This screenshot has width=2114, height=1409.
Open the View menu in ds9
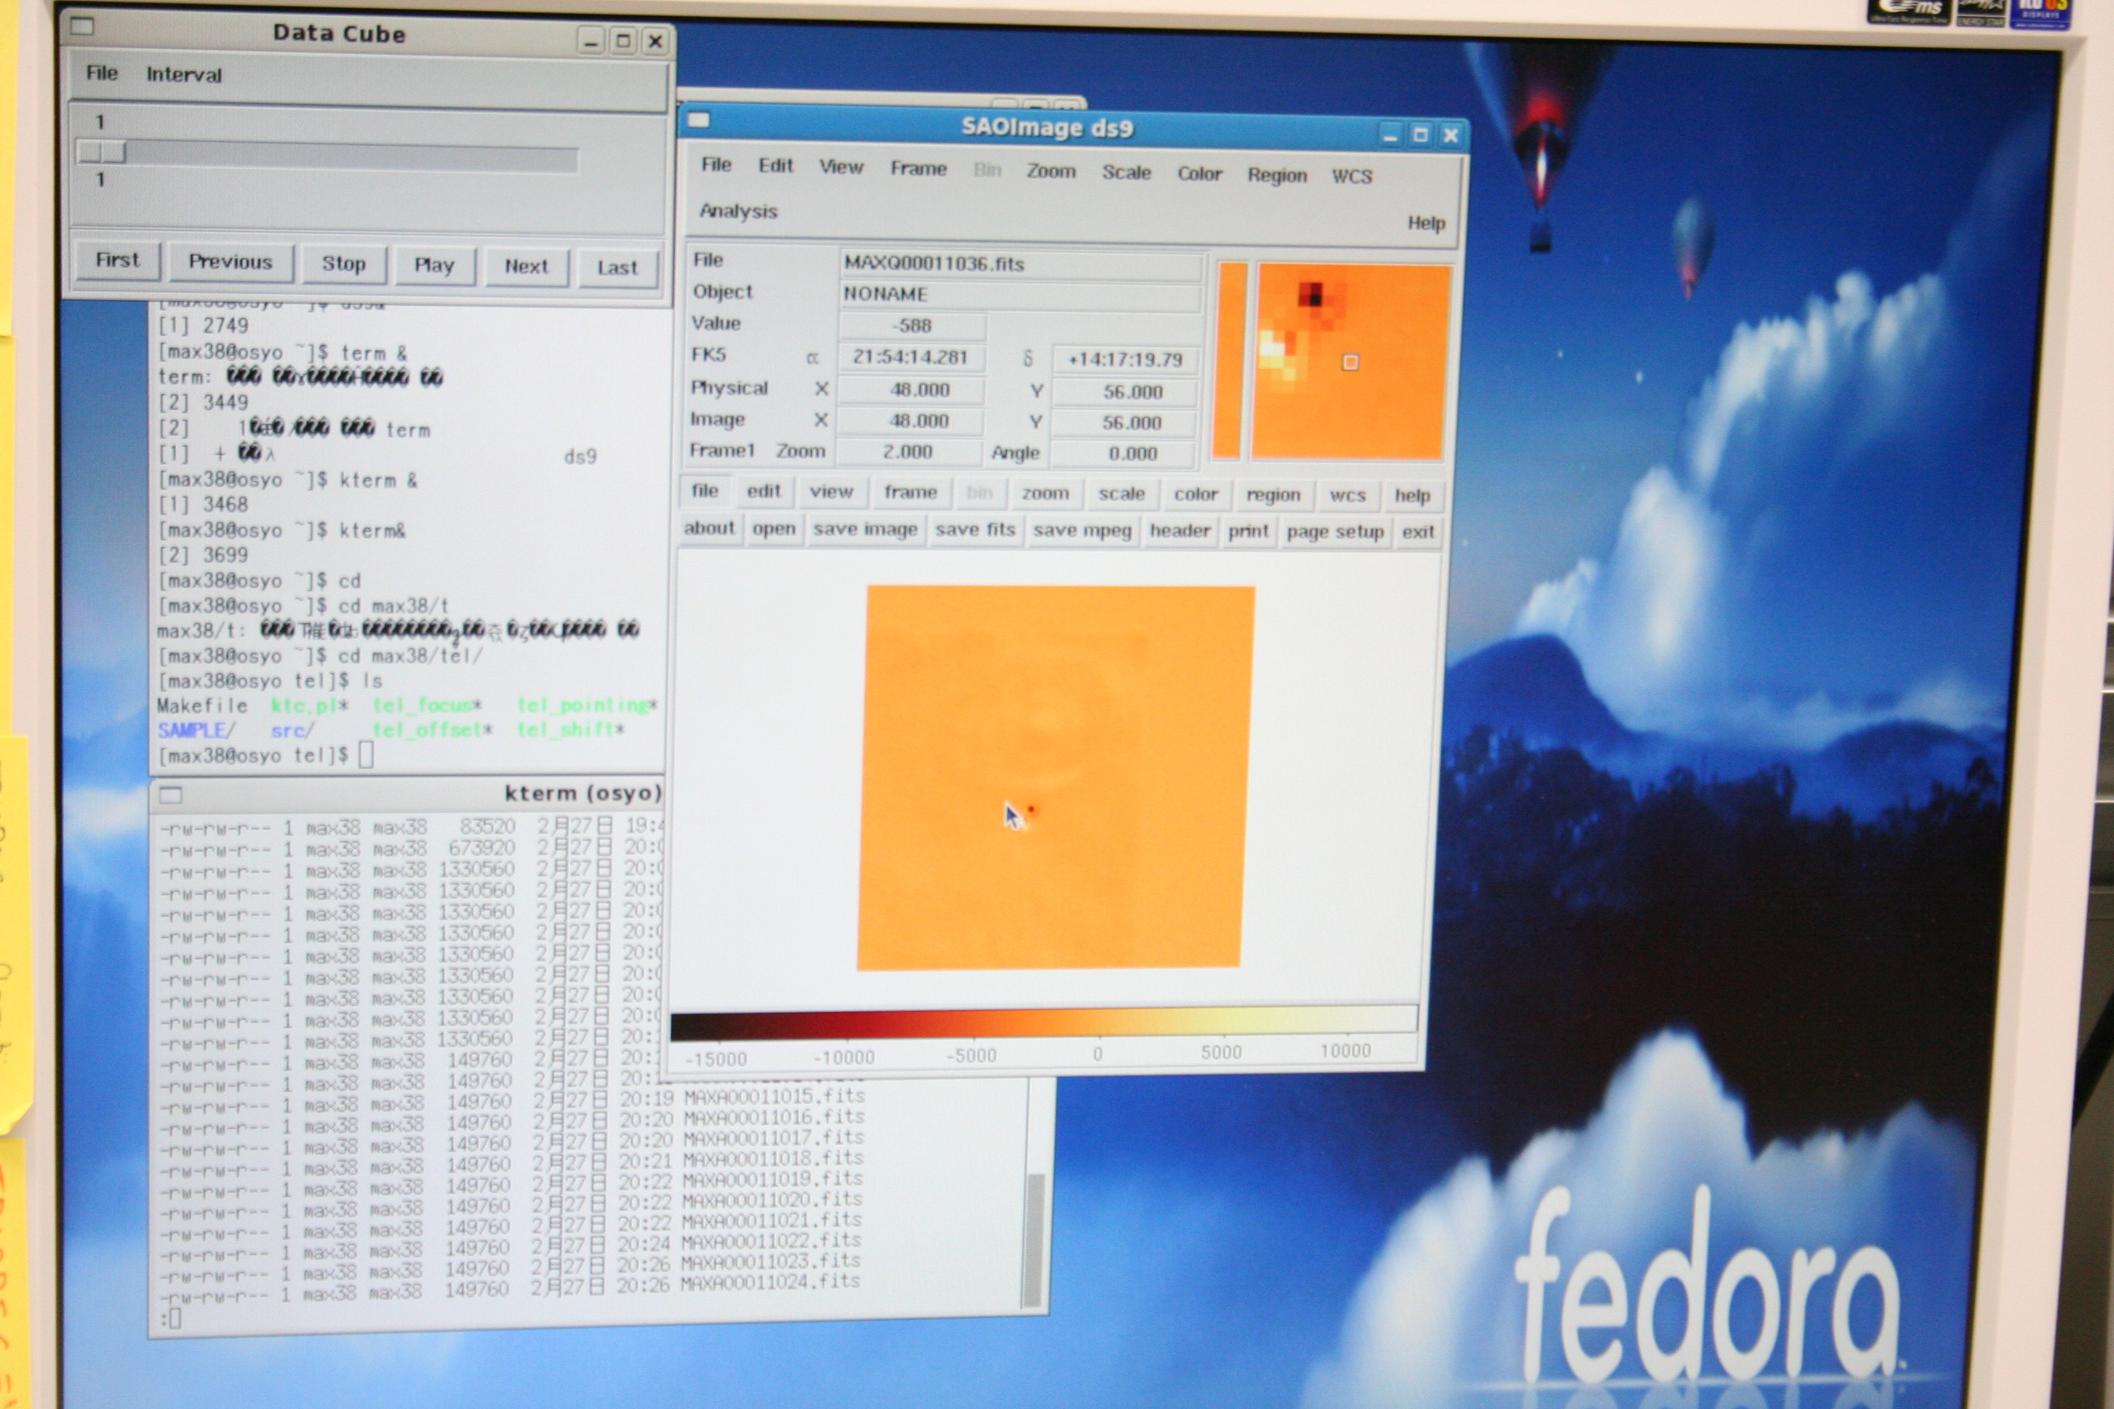(x=840, y=167)
